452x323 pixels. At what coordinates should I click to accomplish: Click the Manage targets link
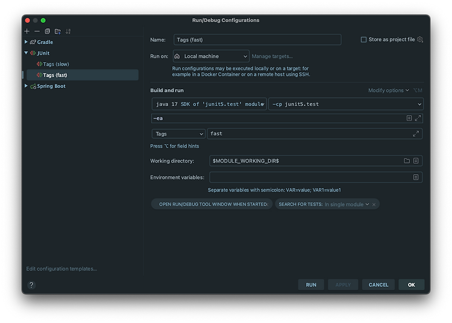tap(272, 57)
